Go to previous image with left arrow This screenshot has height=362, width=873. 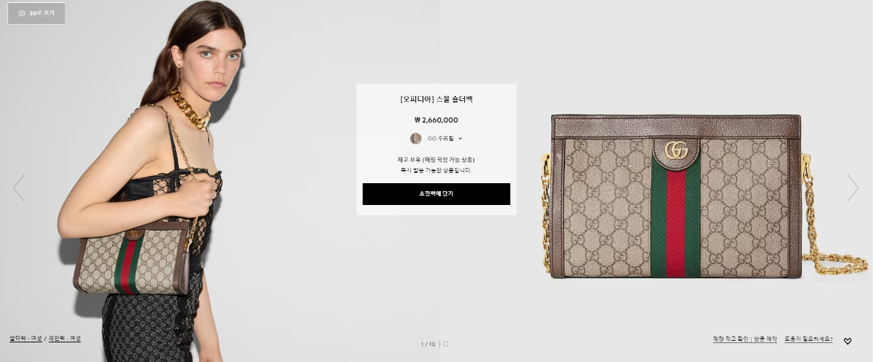point(19,188)
